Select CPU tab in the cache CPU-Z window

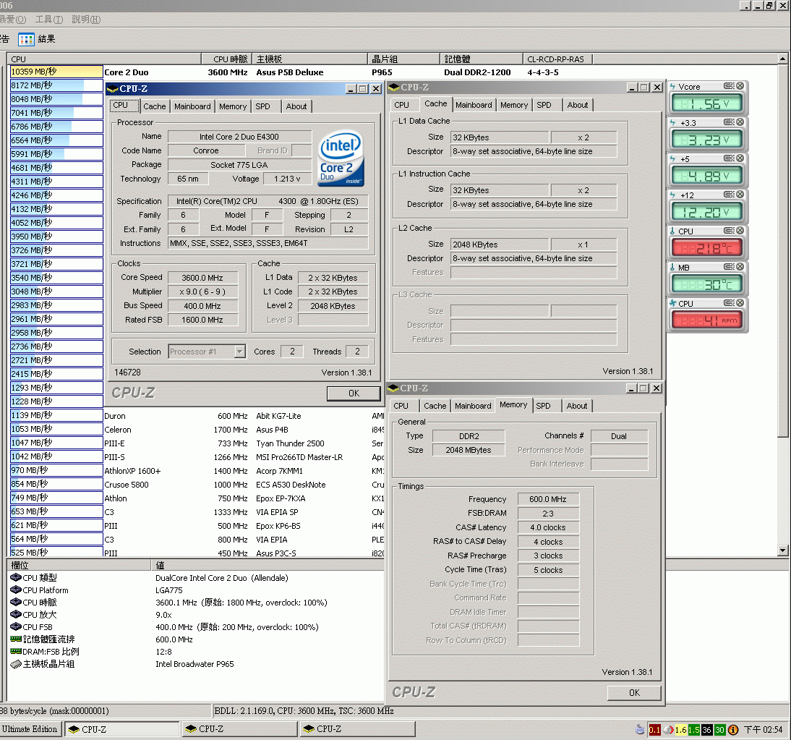pyautogui.click(x=401, y=105)
